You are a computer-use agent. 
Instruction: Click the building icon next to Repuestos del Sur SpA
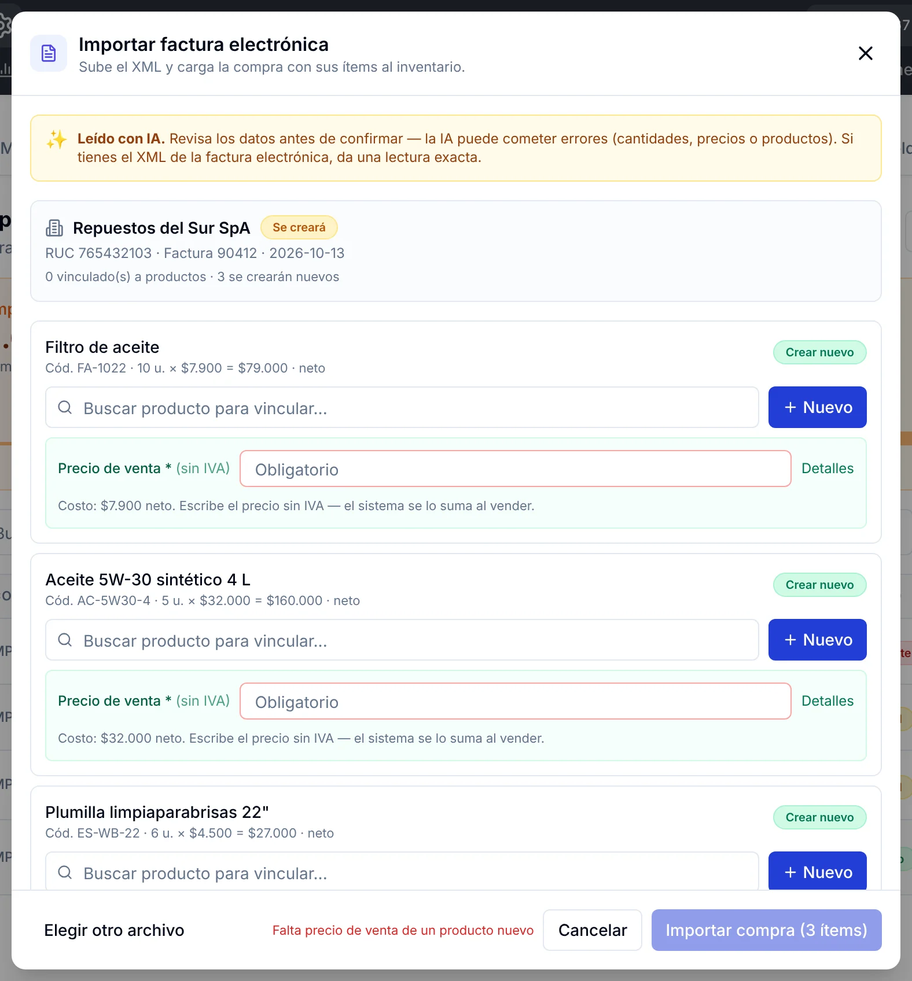click(54, 228)
